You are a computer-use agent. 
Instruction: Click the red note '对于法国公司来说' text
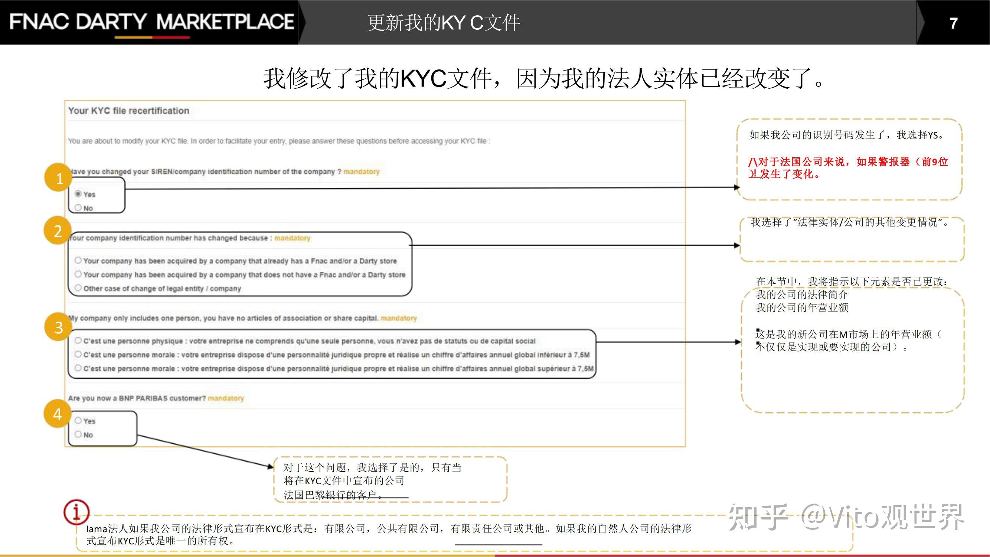click(x=848, y=167)
